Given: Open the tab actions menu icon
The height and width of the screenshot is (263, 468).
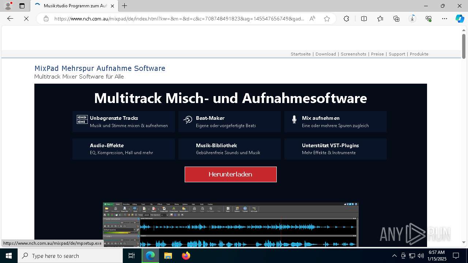Looking at the screenshot, I should [22, 6].
